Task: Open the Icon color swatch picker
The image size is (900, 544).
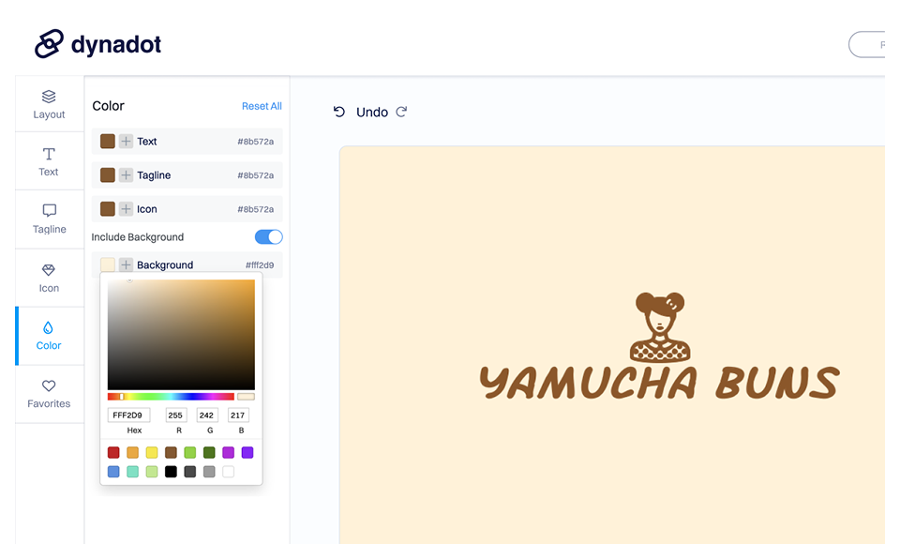Action: (x=106, y=208)
